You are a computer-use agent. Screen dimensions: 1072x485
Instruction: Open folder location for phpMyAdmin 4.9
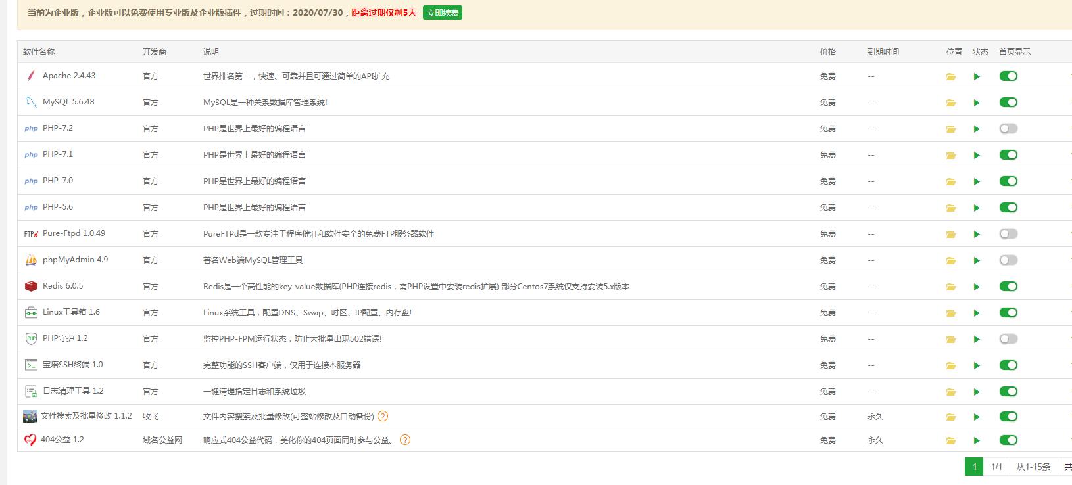tap(950, 260)
